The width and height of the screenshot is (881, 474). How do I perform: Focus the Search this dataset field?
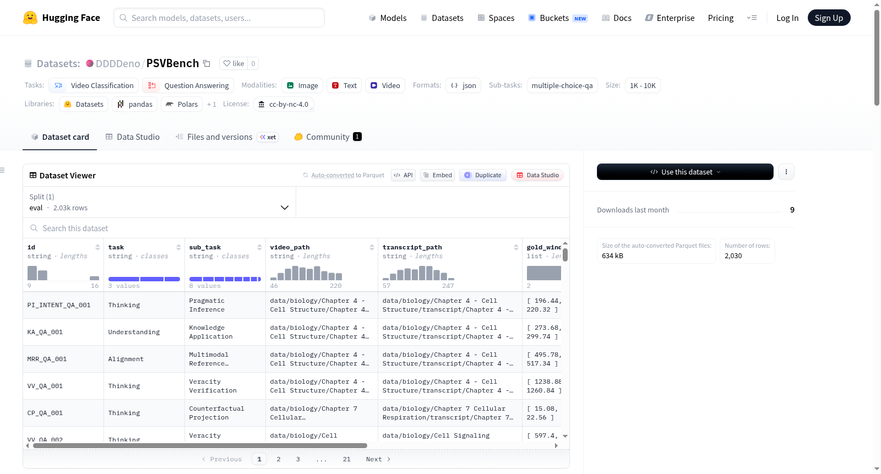click(296, 228)
